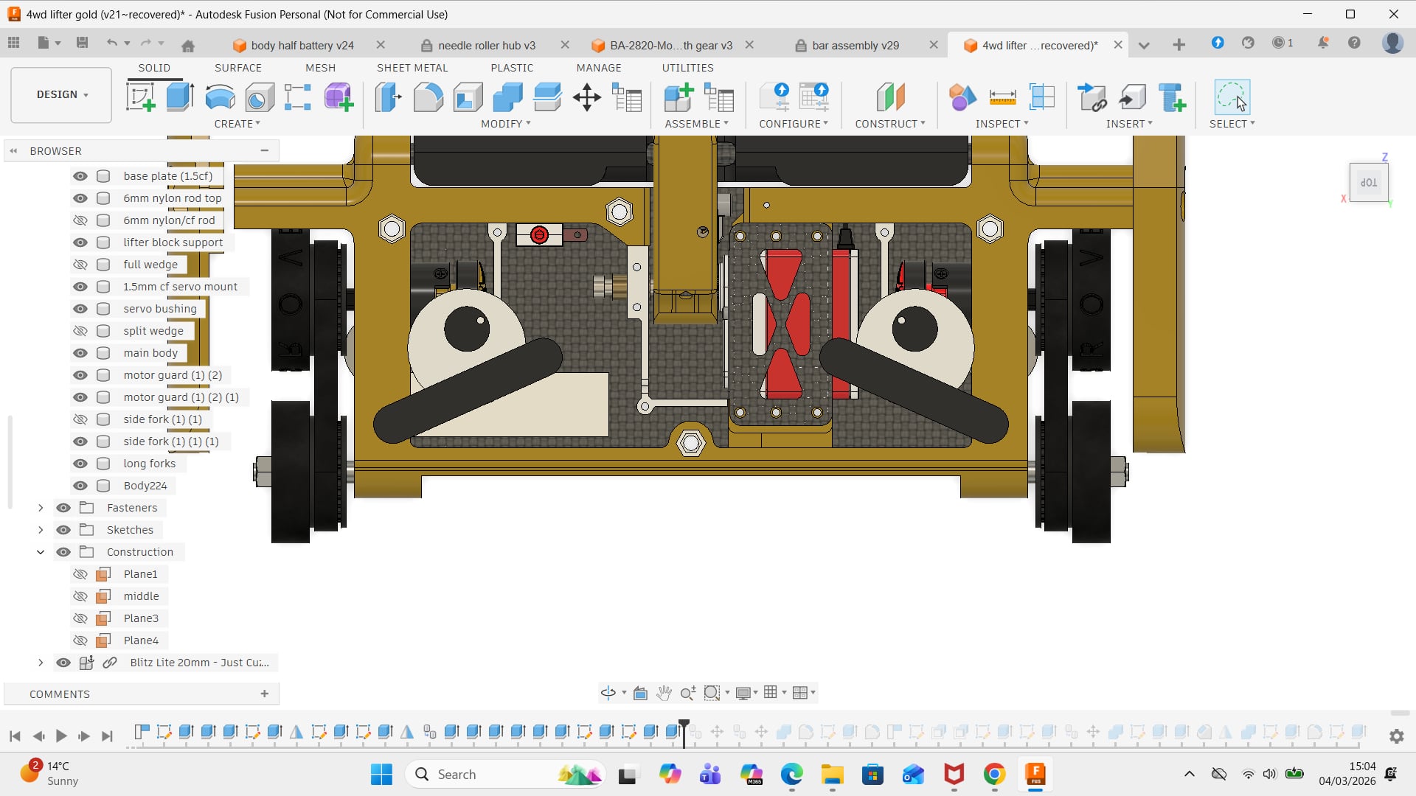Select the Revolve tool icon
The height and width of the screenshot is (796, 1416).
coord(220,97)
